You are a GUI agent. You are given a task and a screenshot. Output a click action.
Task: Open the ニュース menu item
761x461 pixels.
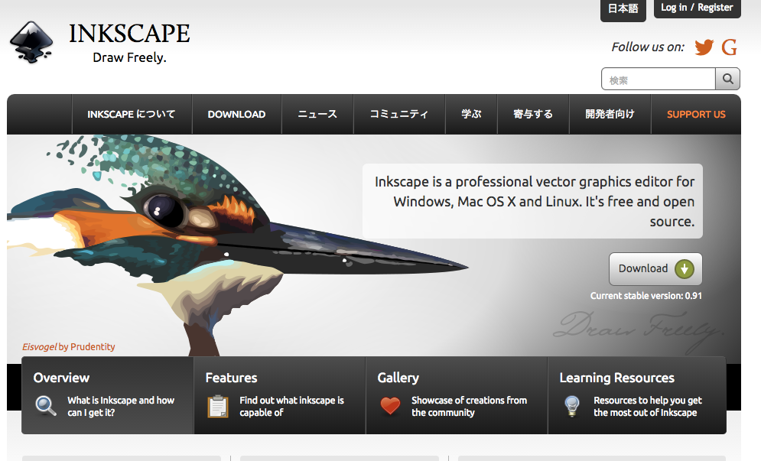[317, 114]
